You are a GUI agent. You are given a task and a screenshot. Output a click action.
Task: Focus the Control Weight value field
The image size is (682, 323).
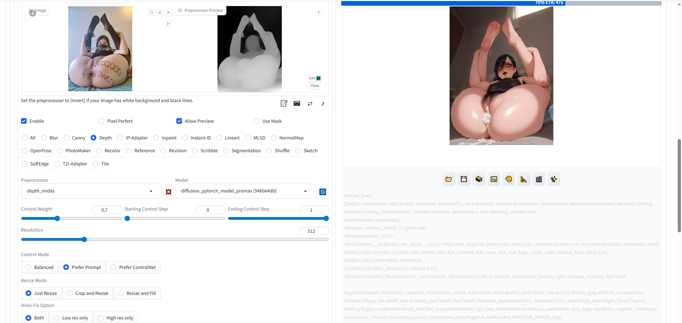[107, 210]
